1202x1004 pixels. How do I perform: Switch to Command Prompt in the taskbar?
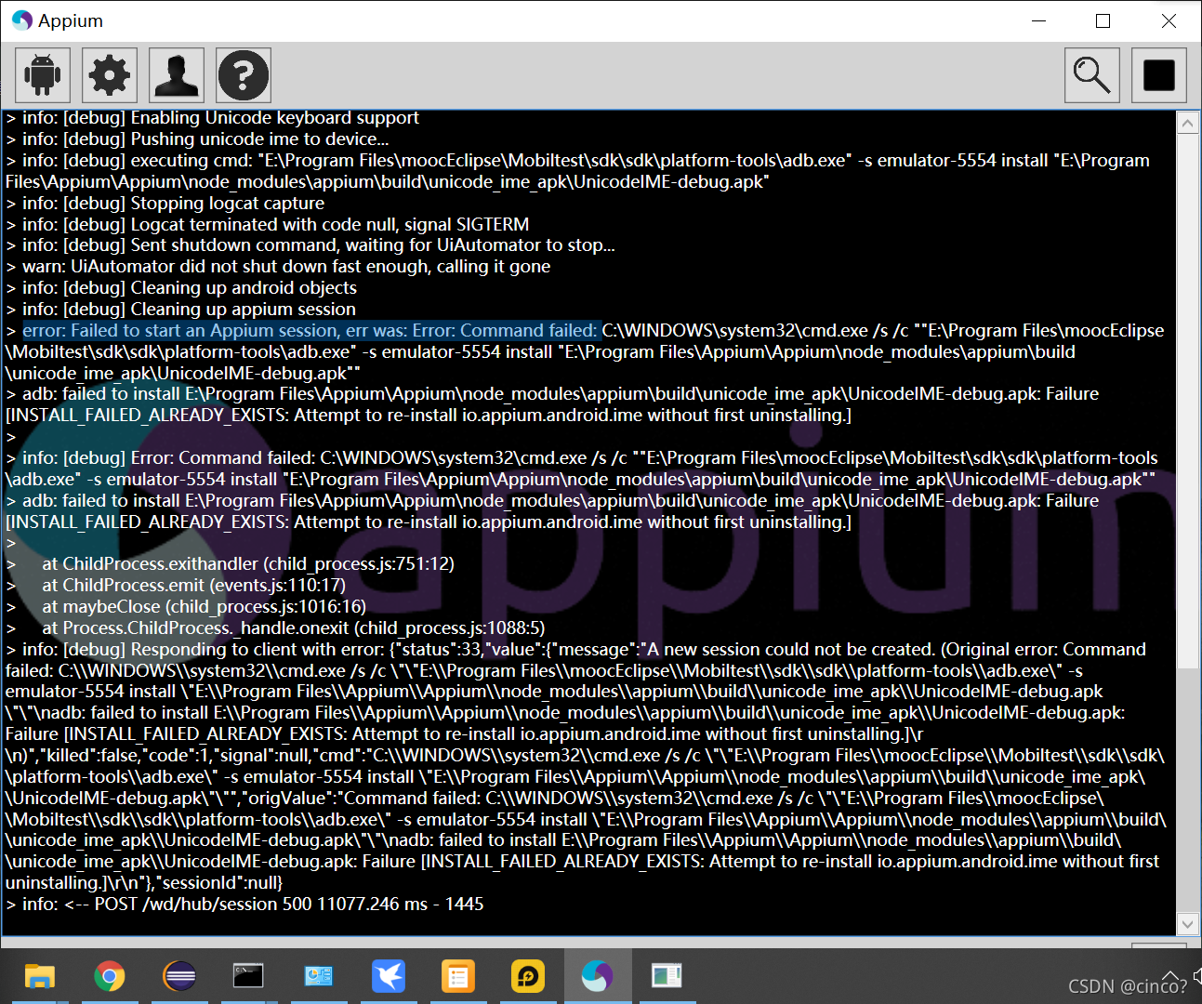[x=248, y=976]
